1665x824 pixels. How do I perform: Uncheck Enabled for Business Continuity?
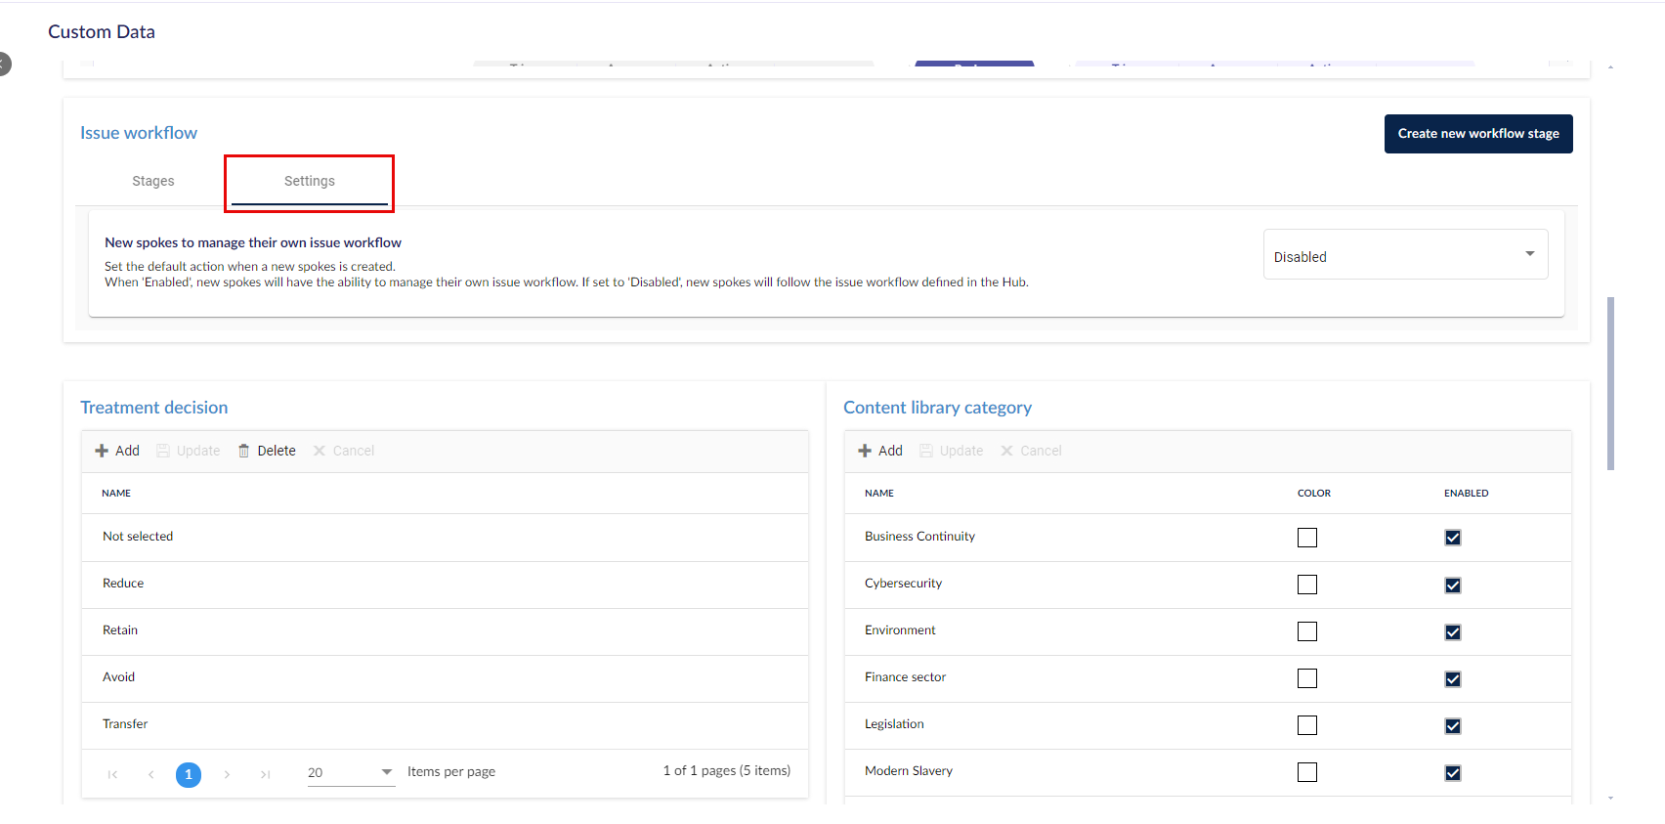pos(1453,538)
